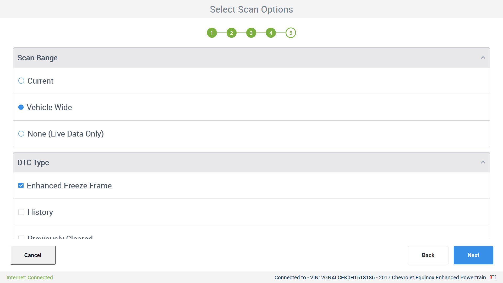Enable the History DTC type
503x283 pixels.
click(x=21, y=212)
